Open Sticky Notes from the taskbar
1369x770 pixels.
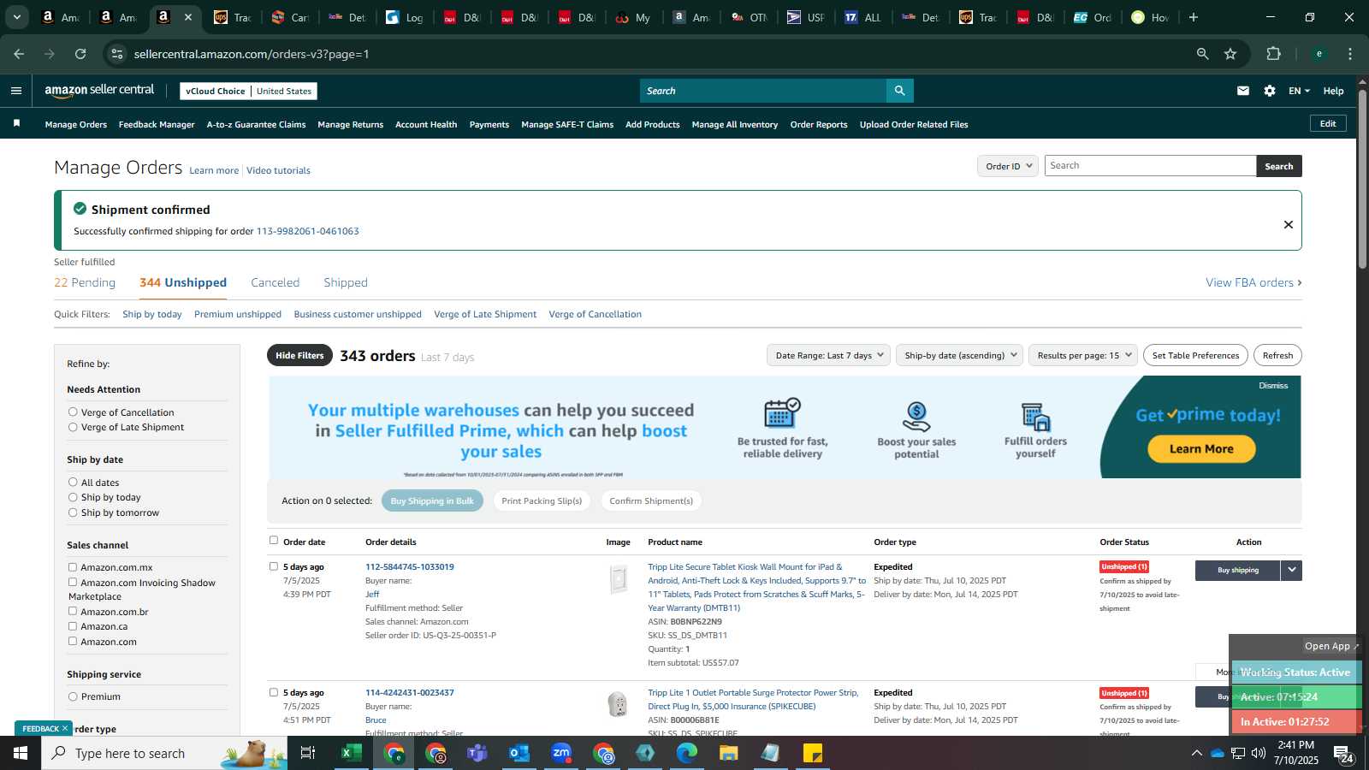pyautogui.click(x=813, y=753)
